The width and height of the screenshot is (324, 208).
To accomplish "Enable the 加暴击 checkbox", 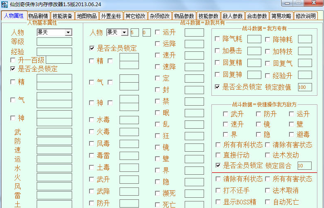I will click(217, 51).
